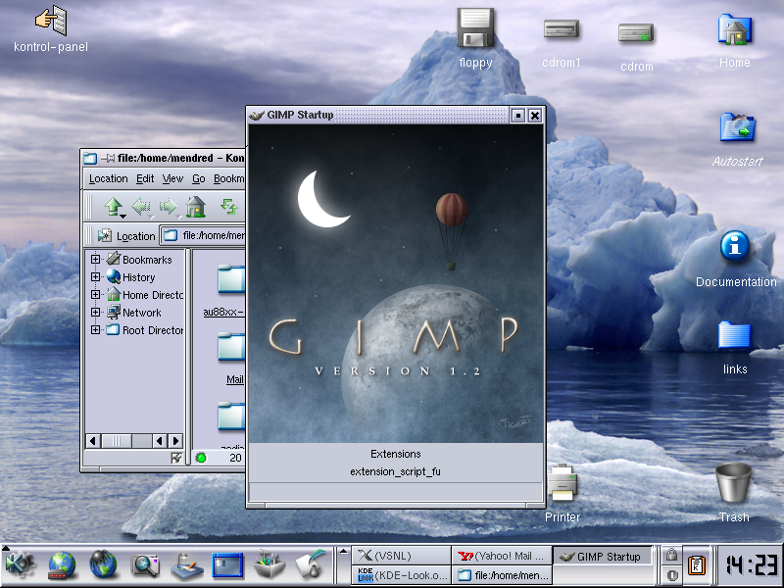The image size is (784, 588).
Task: Toggle the view-link checkbox in Konqueror sidebar
Action: click(176, 458)
